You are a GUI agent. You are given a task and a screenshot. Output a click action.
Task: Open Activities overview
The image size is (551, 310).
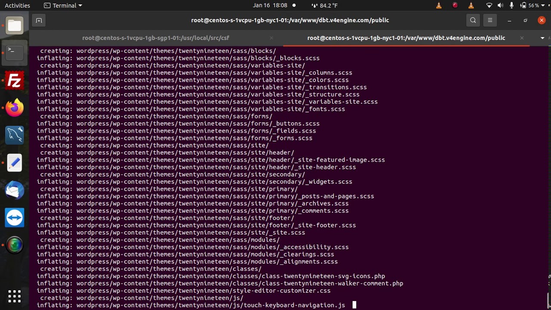(x=17, y=6)
